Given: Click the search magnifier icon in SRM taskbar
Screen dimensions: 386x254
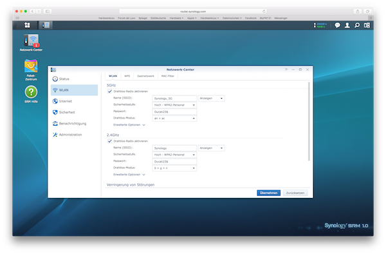Looking at the screenshot, I should point(357,25).
